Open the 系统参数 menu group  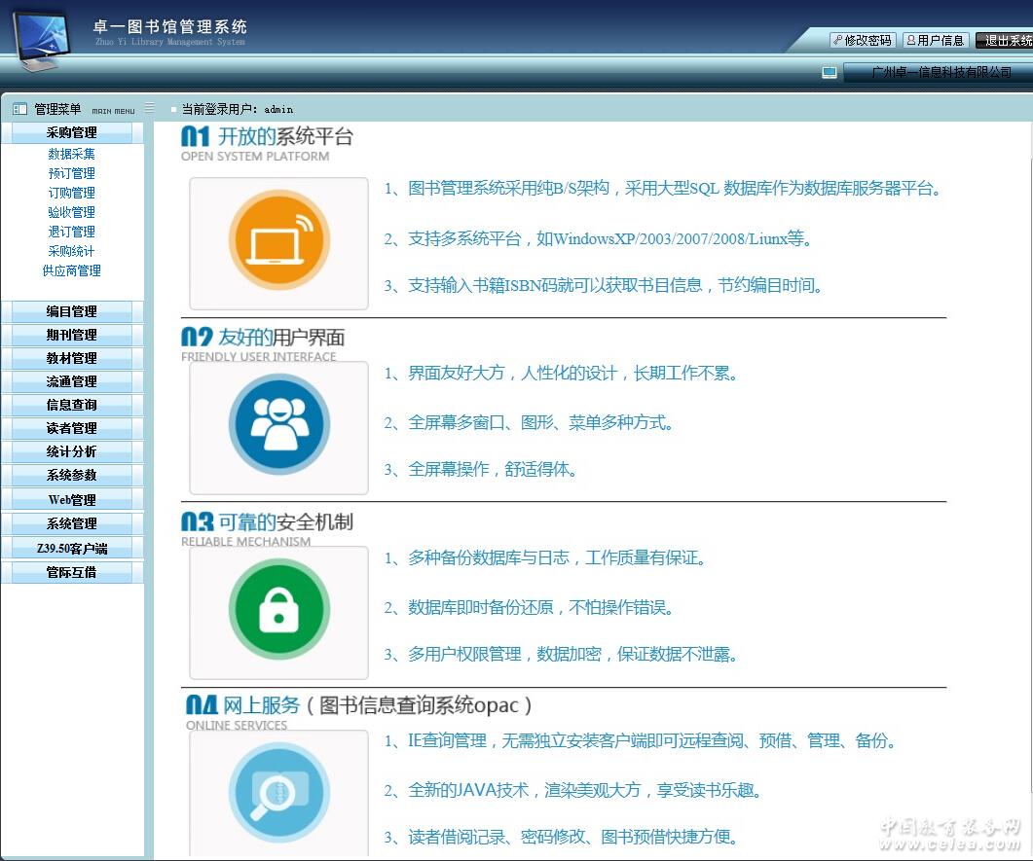tap(72, 475)
